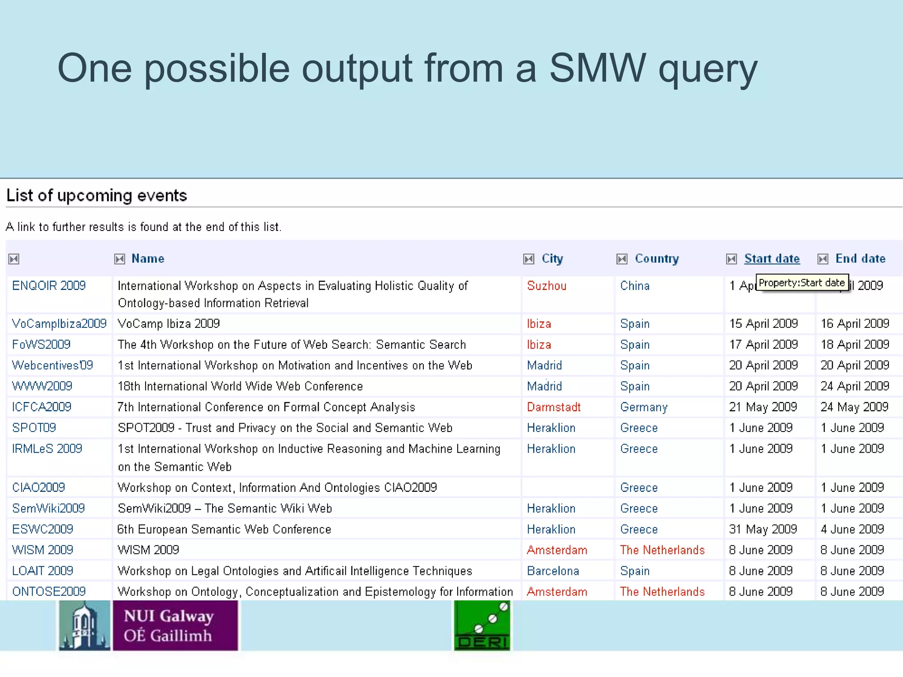Open the WISM 2009 event link
The height and width of the screenshot is (677, 903).
pyautogui.click(x=42, y=550)
